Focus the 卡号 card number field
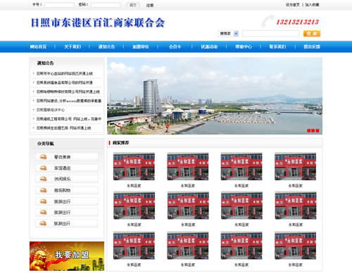 [x=59, y=5]
